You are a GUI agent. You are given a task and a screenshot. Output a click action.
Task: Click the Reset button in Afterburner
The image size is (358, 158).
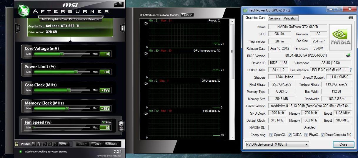coord(97,144)
